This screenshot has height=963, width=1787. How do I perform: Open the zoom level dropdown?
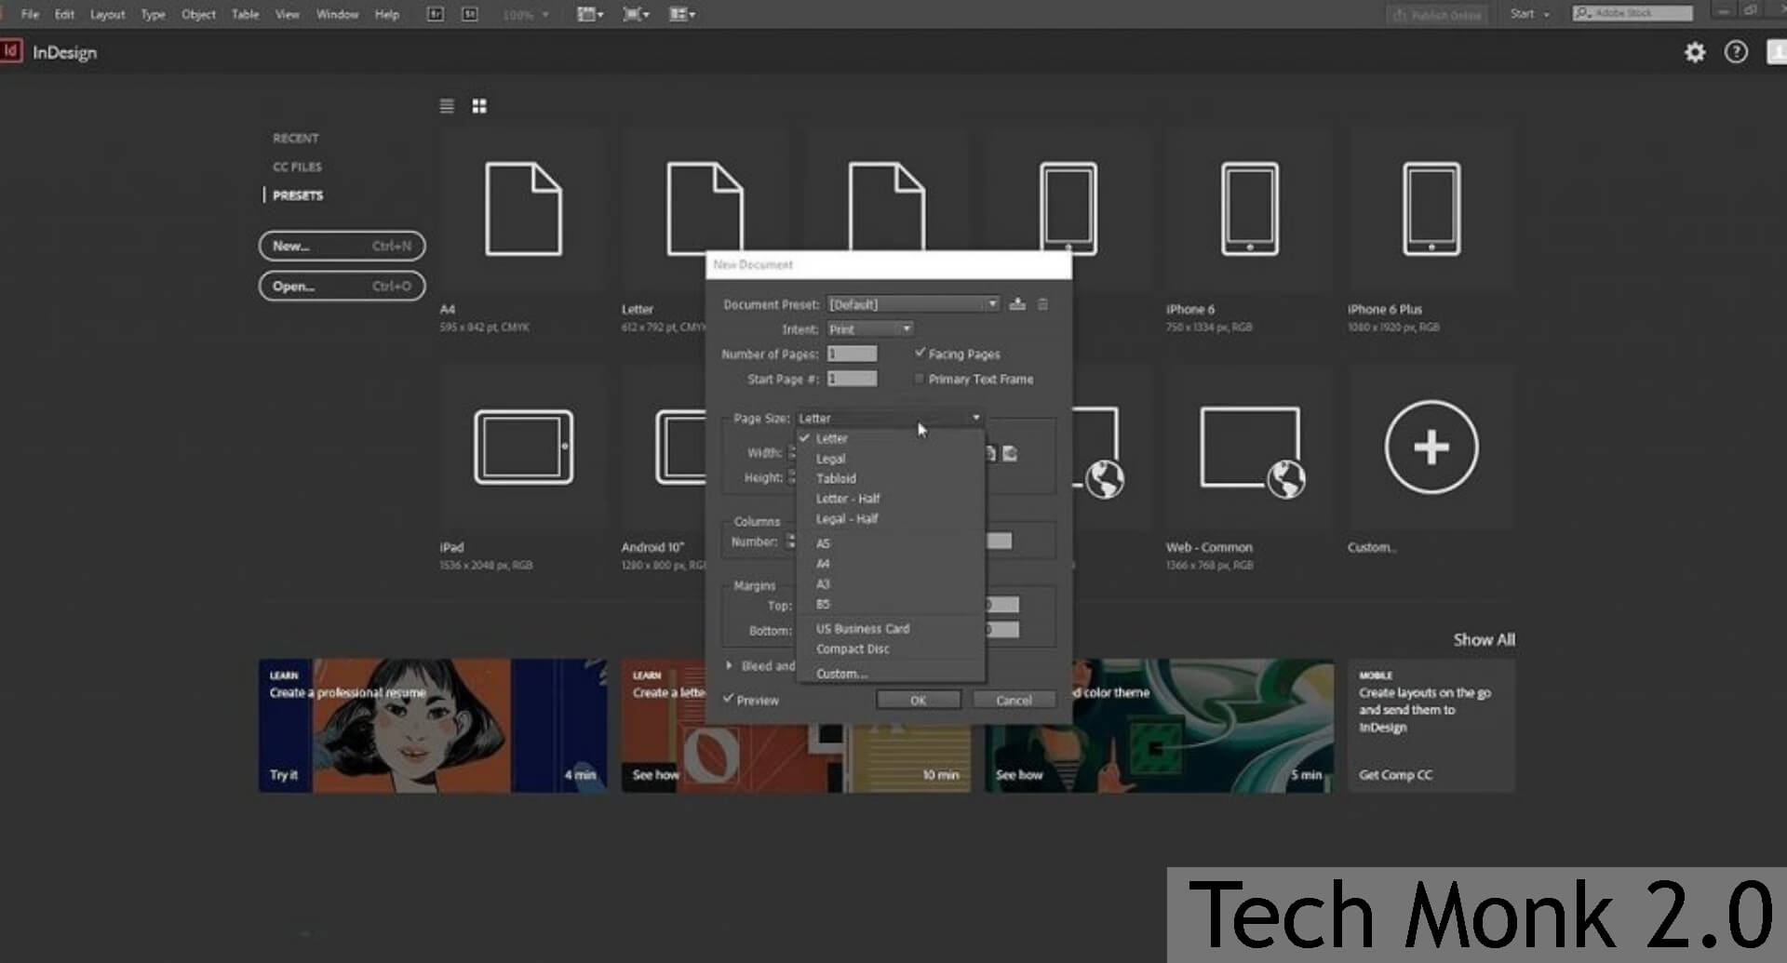526,15
